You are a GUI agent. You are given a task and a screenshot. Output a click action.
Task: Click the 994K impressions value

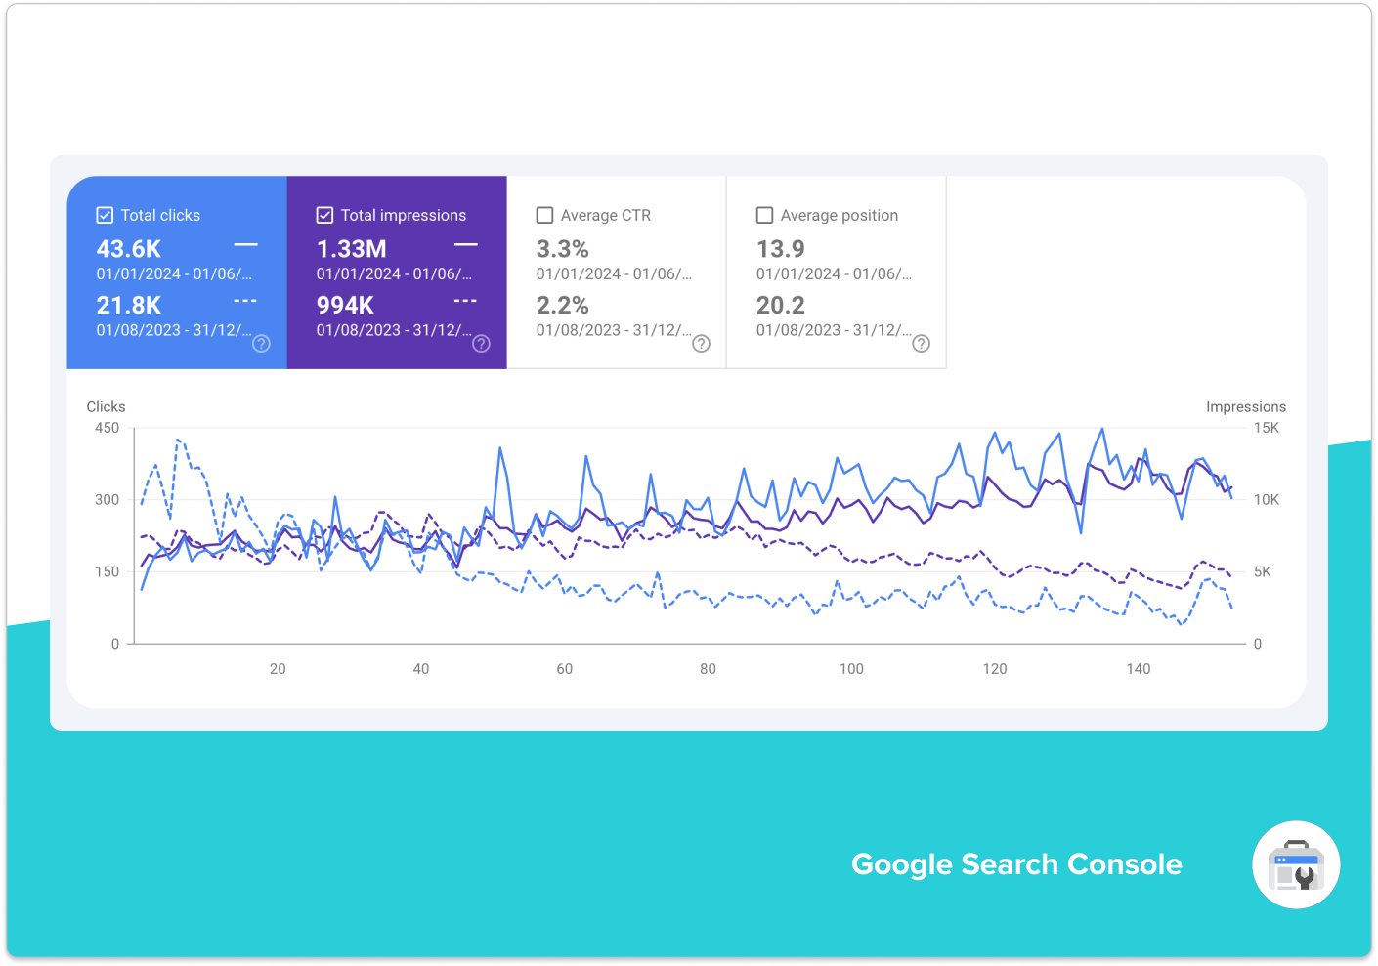point(346,305)
